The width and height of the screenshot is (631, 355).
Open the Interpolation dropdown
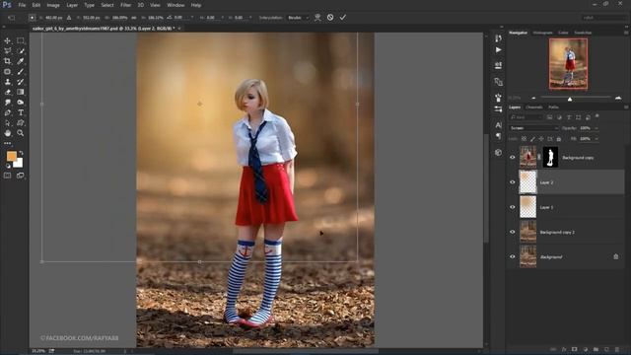coord(298,18)
